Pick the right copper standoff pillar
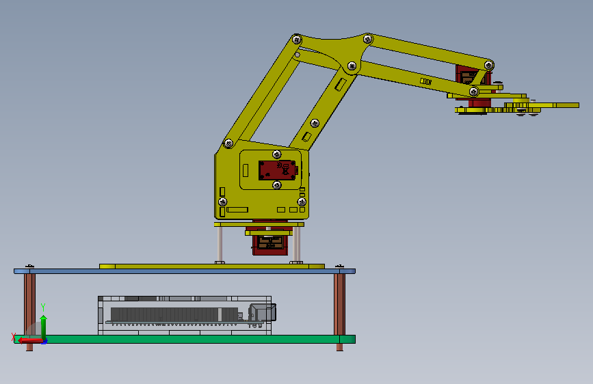Screen dimensions: 593x384 point(339,304)
